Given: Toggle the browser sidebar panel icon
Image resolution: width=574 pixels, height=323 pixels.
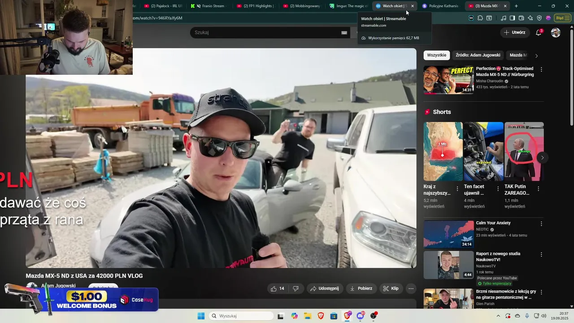Looking at the screenshot, I should point(512,18).
